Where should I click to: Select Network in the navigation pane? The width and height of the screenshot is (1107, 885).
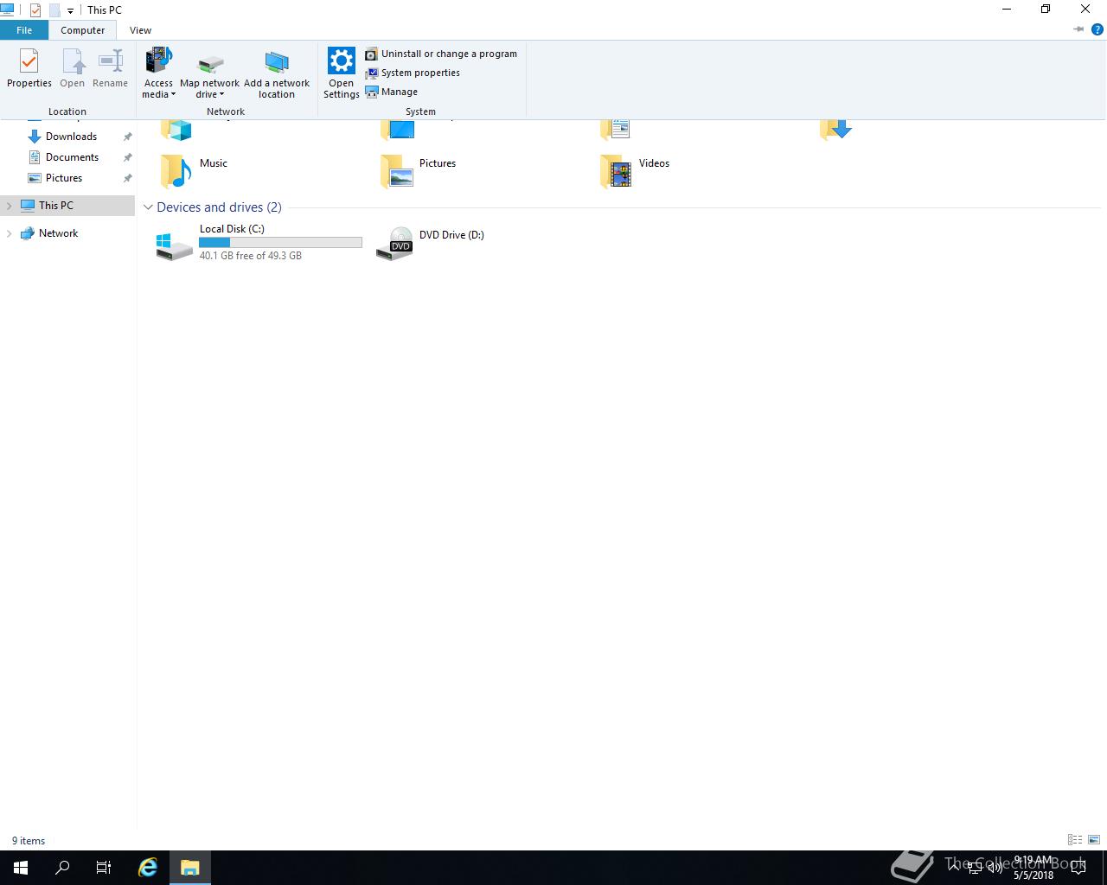58,233
